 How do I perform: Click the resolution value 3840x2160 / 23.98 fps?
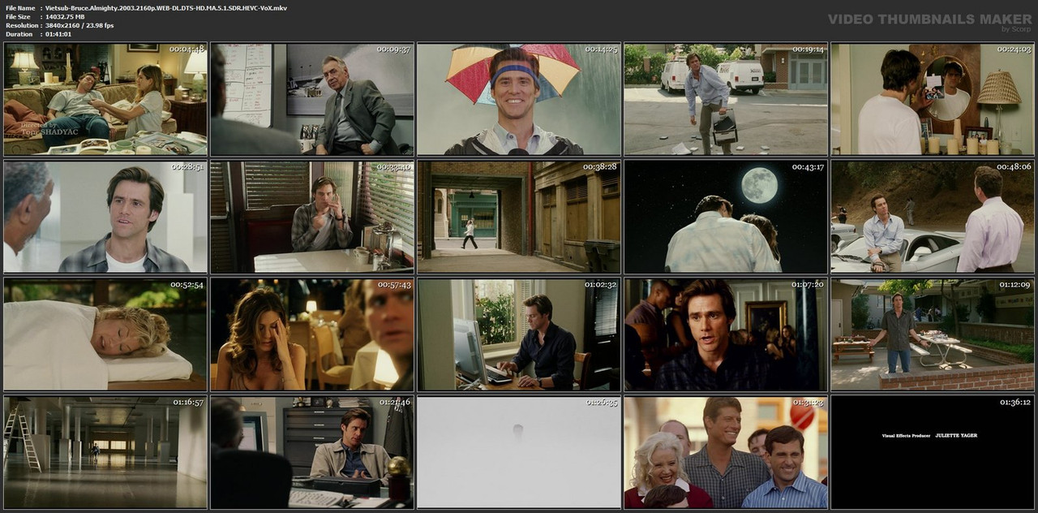click(79, 26)
